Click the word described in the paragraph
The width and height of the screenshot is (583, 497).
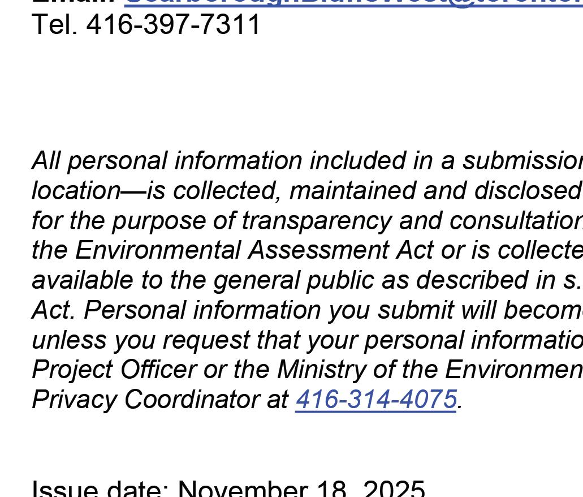[472, 280]
